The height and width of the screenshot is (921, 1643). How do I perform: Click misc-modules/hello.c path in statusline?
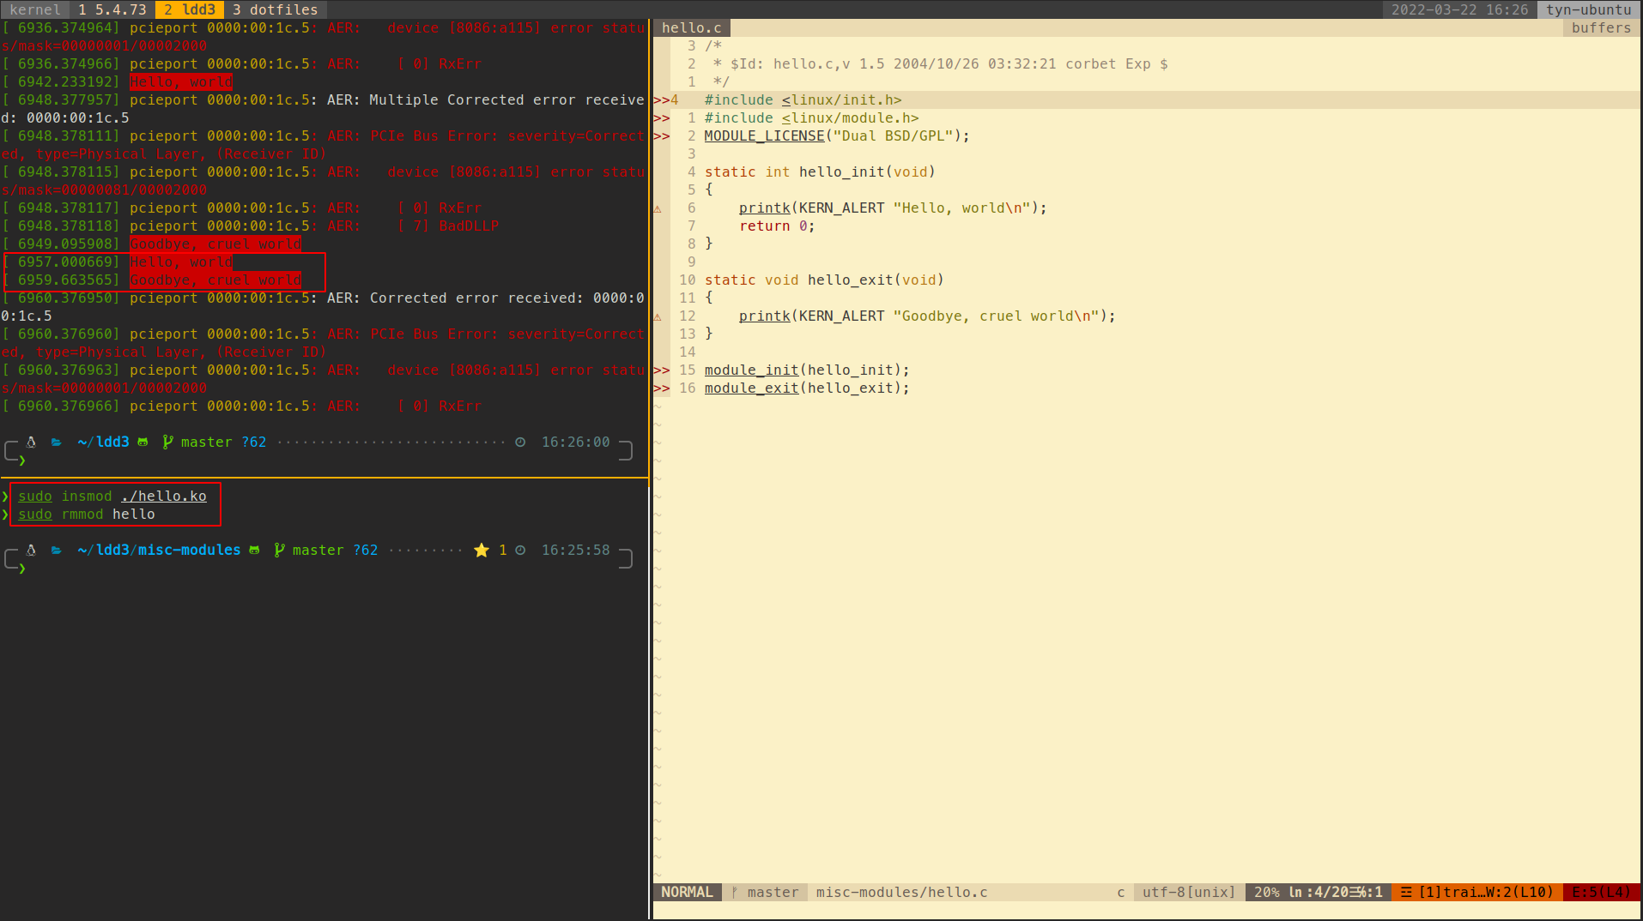pos(901,892)
